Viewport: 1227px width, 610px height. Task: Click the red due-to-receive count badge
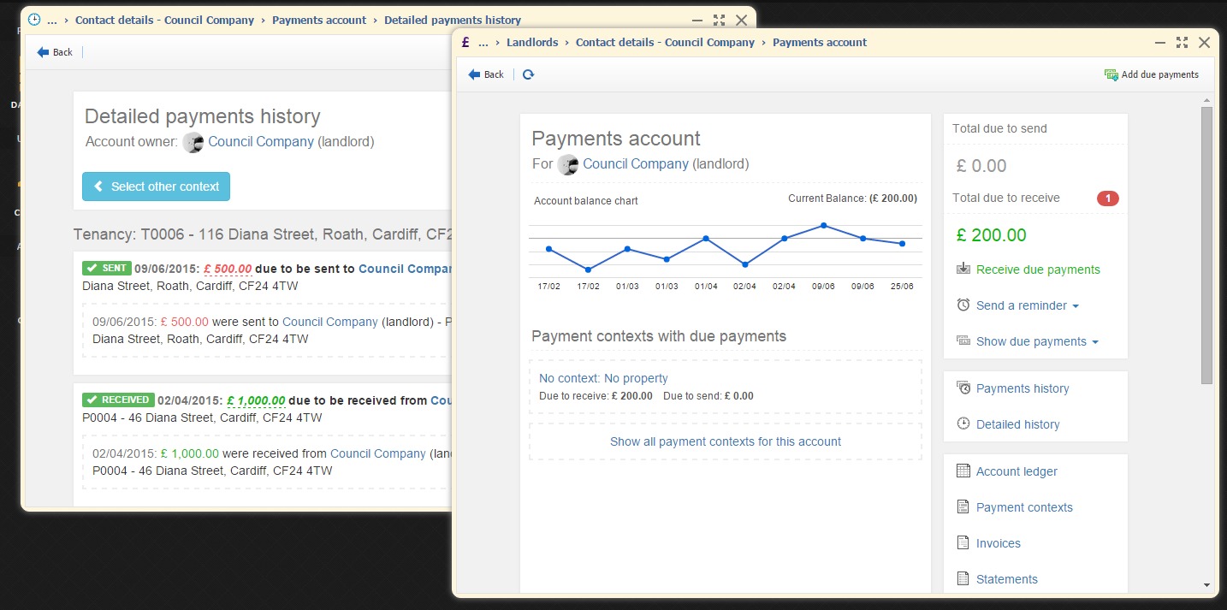(x=1107, y=198)
